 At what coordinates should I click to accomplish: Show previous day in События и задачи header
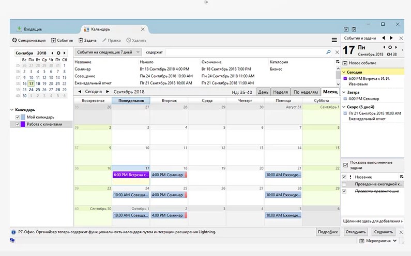tap(384, 38)
